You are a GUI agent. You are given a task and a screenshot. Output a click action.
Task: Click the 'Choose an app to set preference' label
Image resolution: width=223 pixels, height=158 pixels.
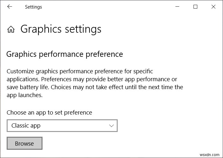pos(49,113)
